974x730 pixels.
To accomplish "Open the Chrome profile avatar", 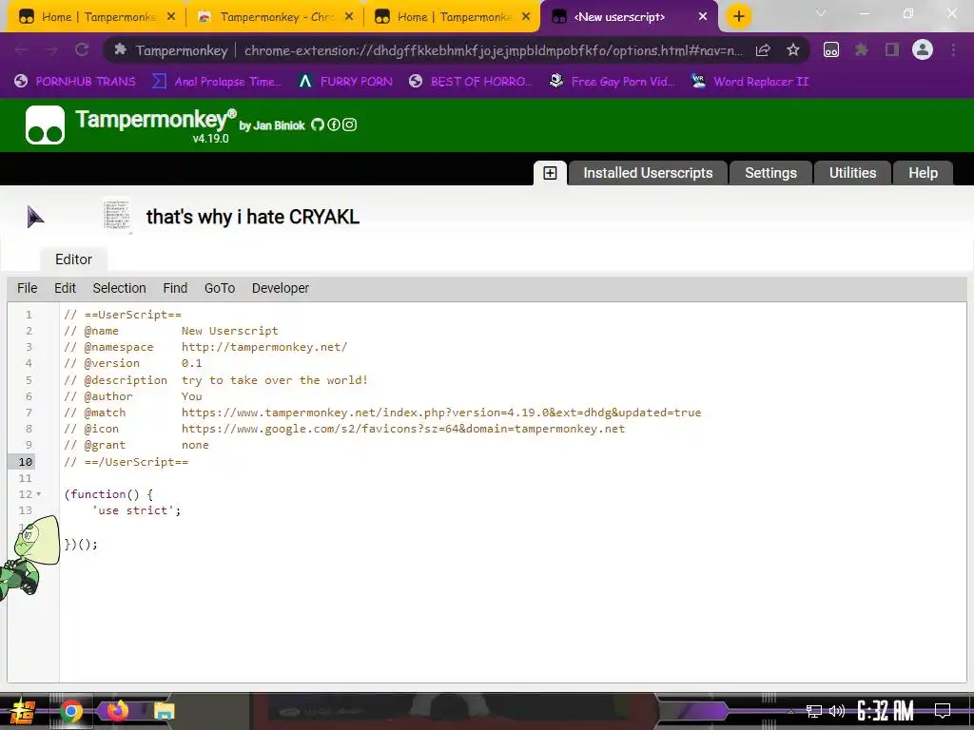I will pyautogui.click(x=923, y=50).
